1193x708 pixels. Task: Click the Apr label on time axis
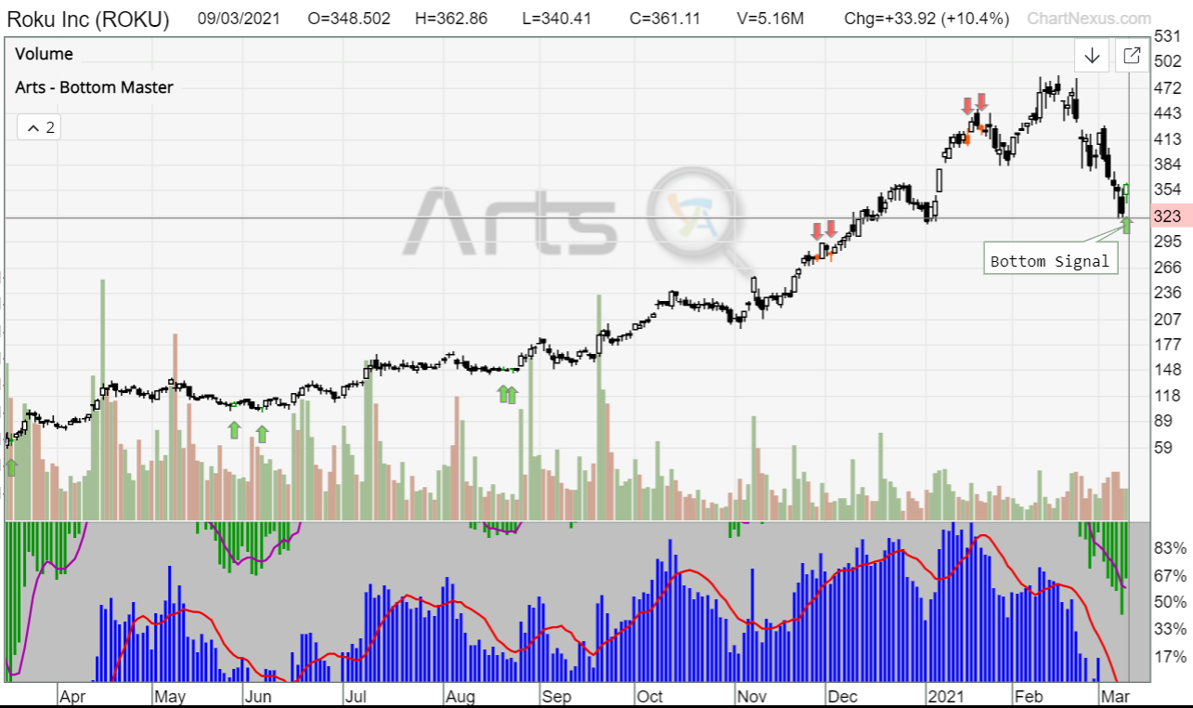tap(72, 695)
